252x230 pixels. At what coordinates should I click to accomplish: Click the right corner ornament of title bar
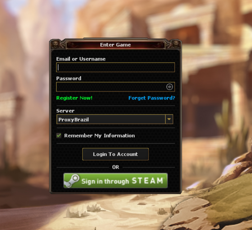coord(175,44)
